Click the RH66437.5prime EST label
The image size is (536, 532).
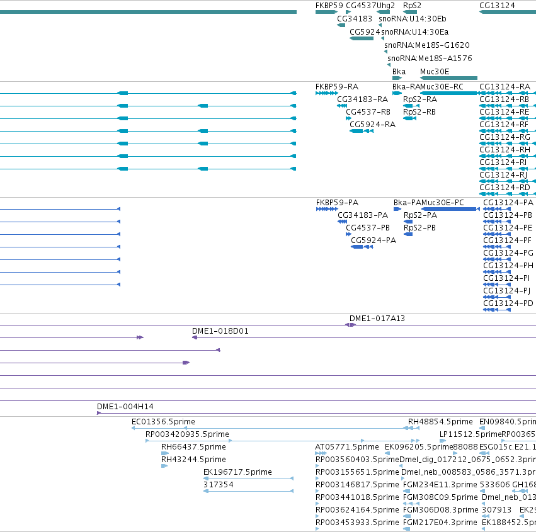tap(193, 447)
